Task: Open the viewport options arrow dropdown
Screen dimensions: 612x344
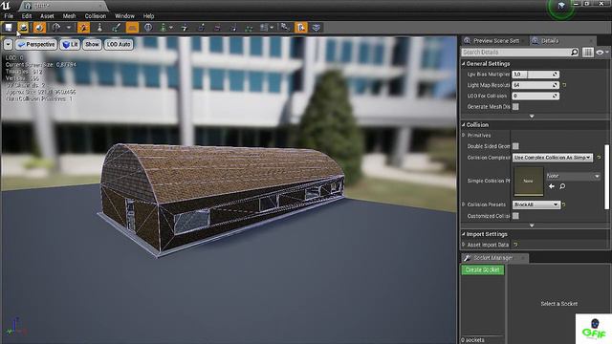Action: (x=8, y=45)
